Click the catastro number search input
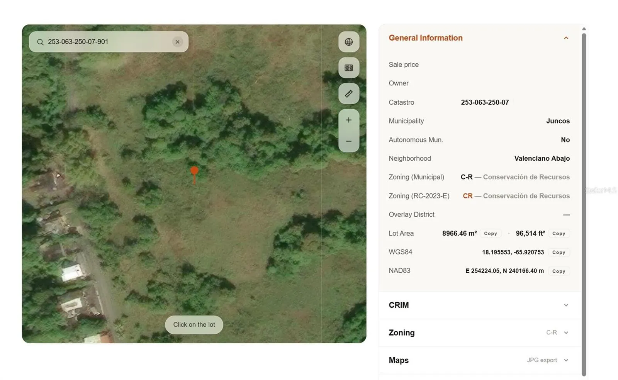The height and width of the screenshot is (380, 618). point(108,42)
